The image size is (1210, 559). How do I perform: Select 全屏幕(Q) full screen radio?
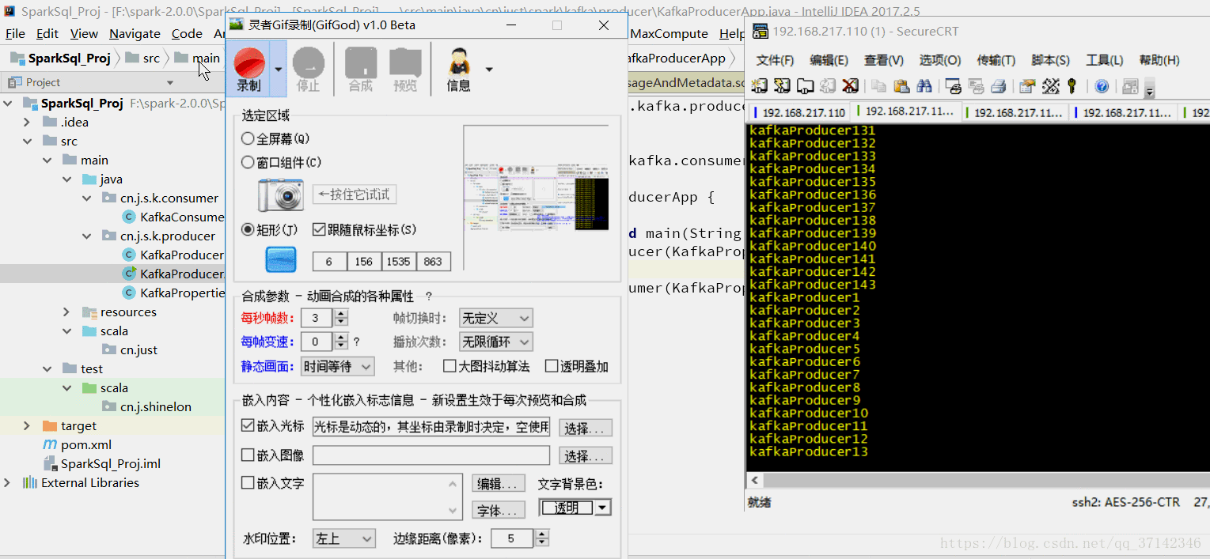tap(248, 139)
